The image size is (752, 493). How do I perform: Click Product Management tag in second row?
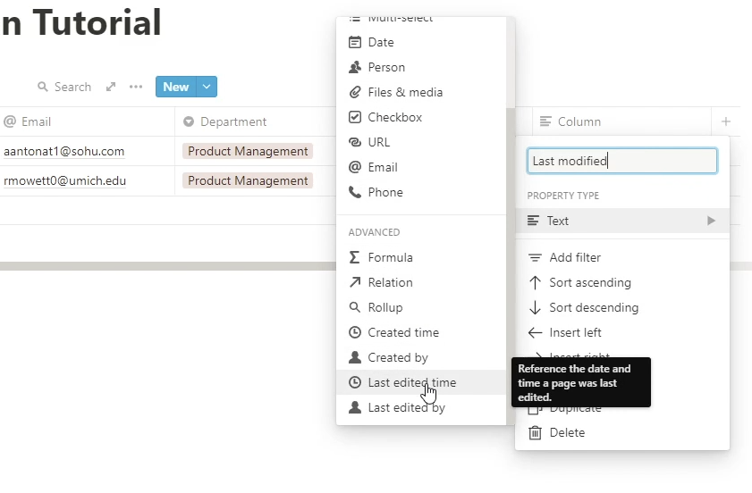click(x=248, y=180)
